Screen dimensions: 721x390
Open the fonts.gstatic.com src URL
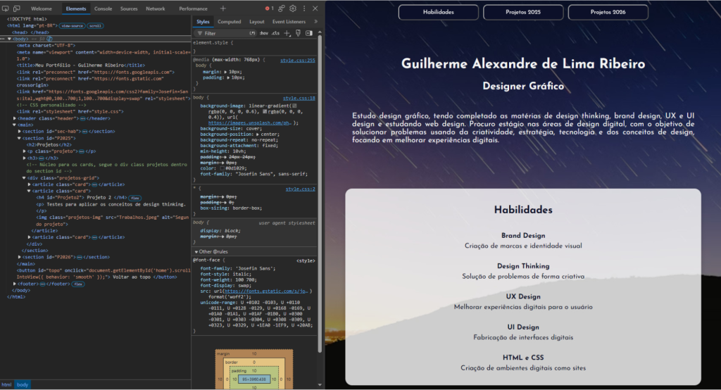266,291
